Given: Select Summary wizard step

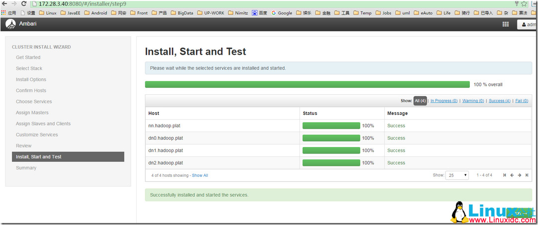Looking at the screenshot, I should (26, 168).
